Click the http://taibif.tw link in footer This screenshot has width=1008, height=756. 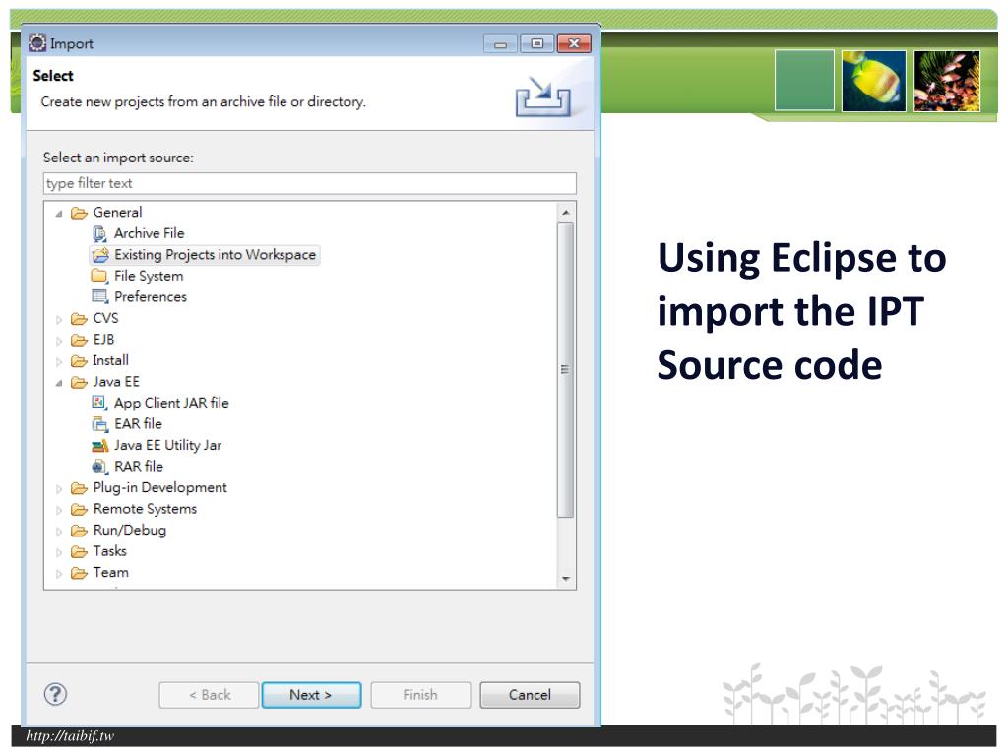point(70,736)
